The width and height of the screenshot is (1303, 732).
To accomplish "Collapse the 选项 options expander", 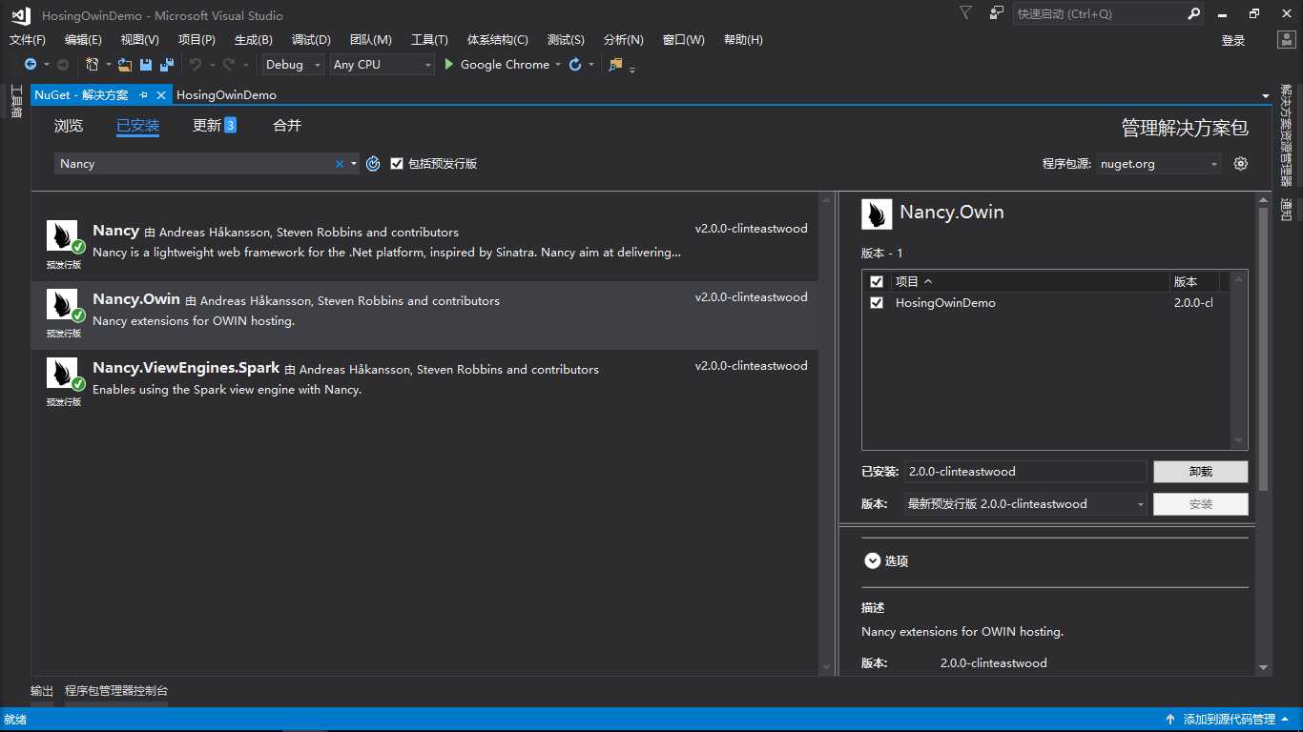I will (872, 560).
